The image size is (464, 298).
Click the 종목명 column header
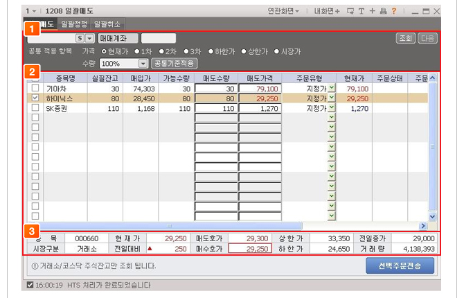[65, 78]
